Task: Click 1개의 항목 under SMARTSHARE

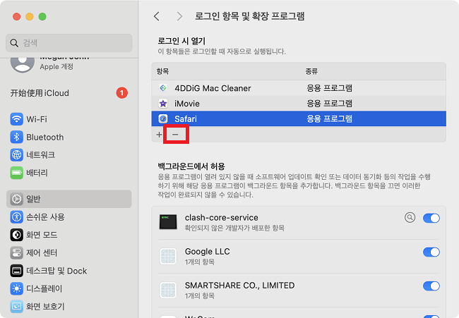Action: [200, 295]
